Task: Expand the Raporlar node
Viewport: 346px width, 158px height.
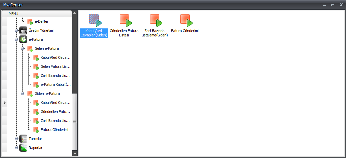Action: coord(16,148)
